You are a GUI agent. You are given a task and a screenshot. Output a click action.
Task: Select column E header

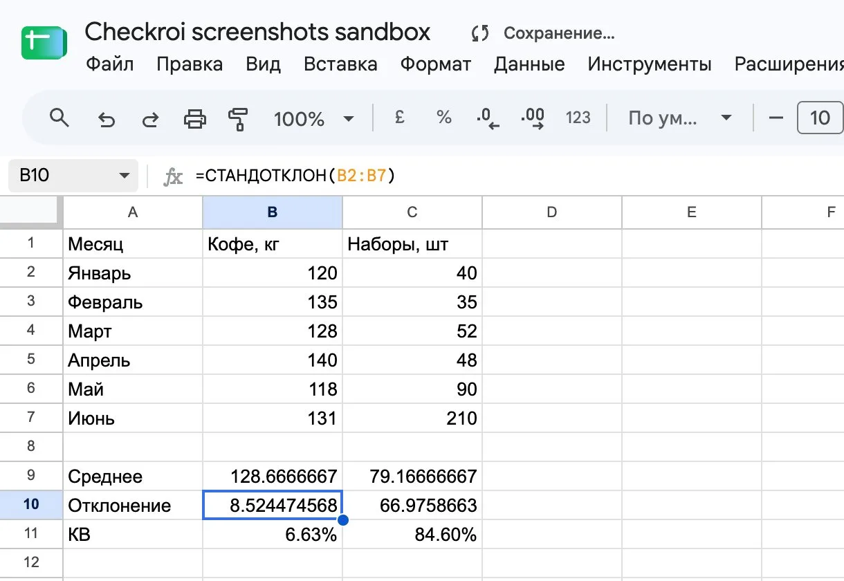click(692, 212)
